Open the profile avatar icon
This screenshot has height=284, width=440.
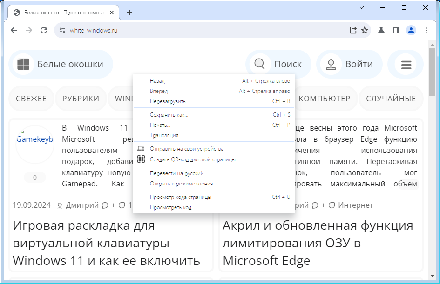[x=411, y=30]
